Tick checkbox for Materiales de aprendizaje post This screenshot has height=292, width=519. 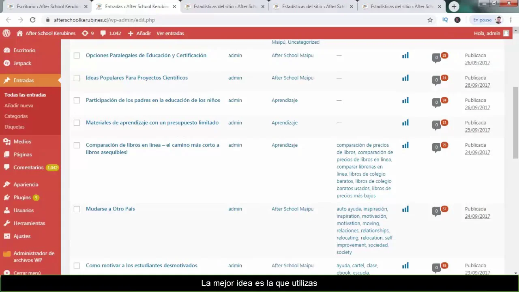point(77,123)
